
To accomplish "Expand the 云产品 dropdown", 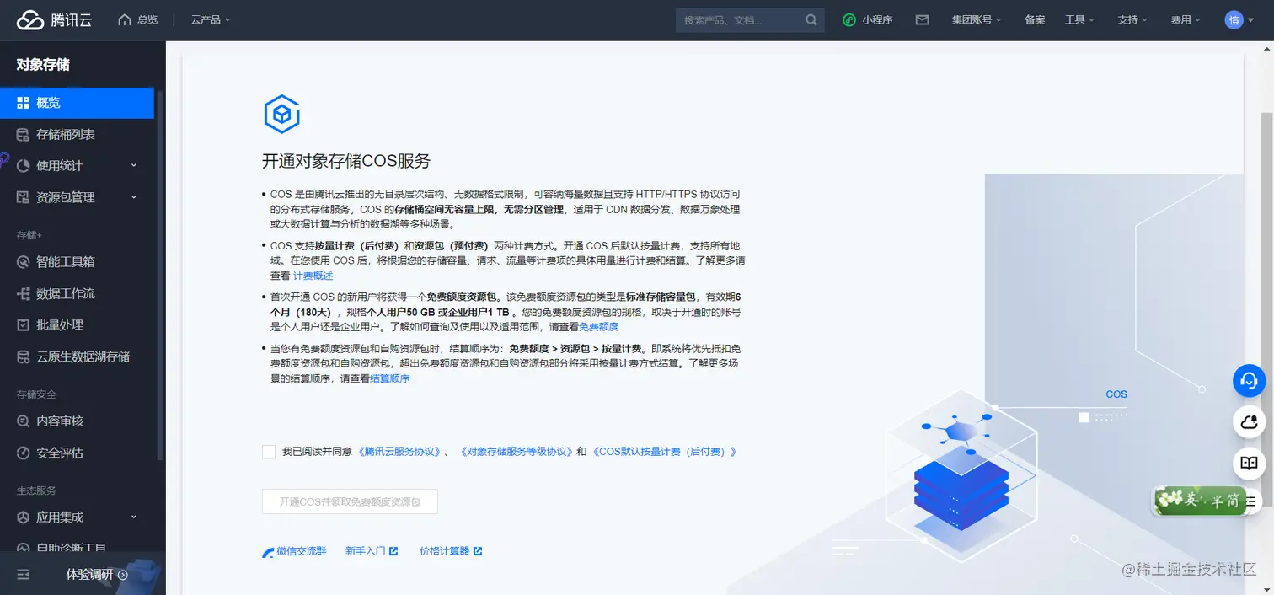I will [x=211, y=19].
